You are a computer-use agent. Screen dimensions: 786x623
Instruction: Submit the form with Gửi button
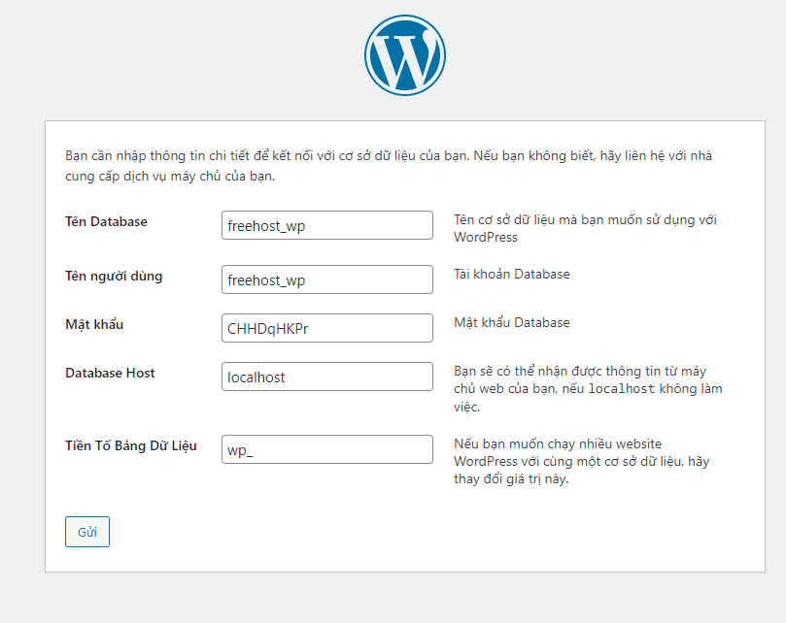coord(87,532)
